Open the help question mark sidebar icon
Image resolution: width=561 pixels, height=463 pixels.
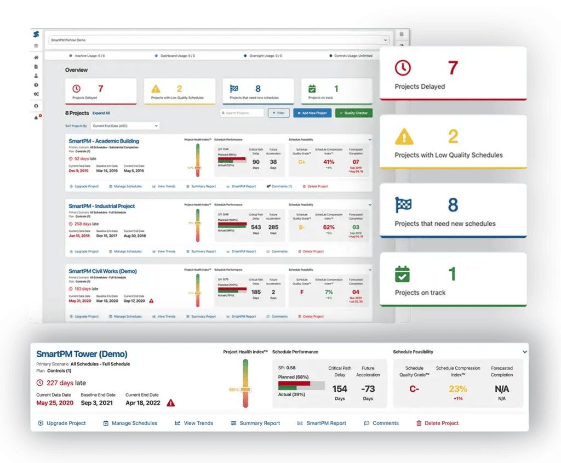pos(36,85)
